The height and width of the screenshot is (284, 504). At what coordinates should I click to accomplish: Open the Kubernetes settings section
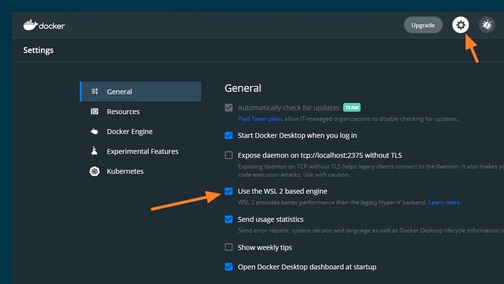coord(140,171)
